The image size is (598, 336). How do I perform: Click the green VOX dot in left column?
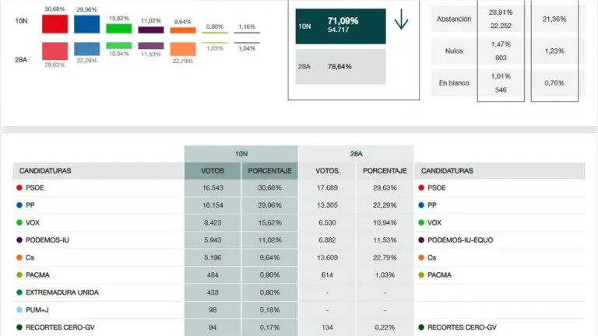coord(19,222)
